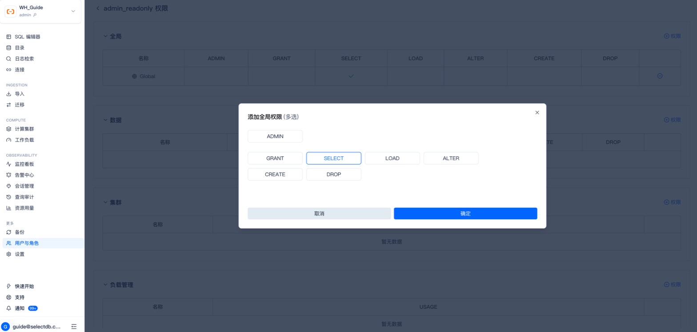Click the 支持 lifebuoy icon

pos(8,297)
